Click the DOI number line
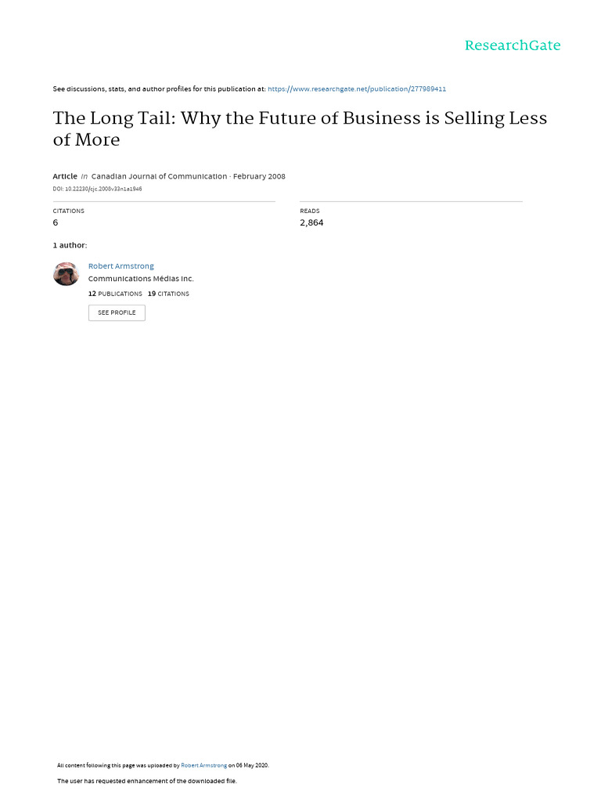 (x=97, y=189)
